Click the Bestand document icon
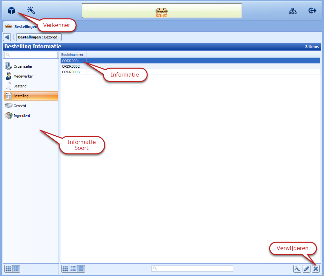The width and height of the screenshot is (324, 276). (9, 86)
